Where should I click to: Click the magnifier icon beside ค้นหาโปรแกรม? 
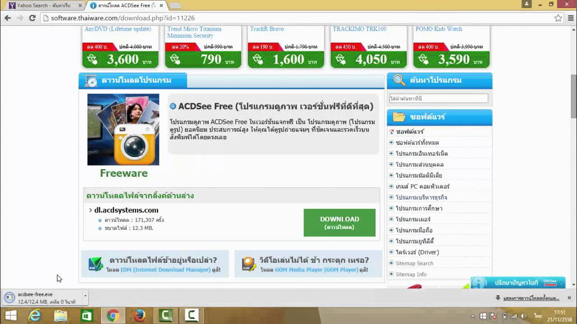tap(399, 80)
